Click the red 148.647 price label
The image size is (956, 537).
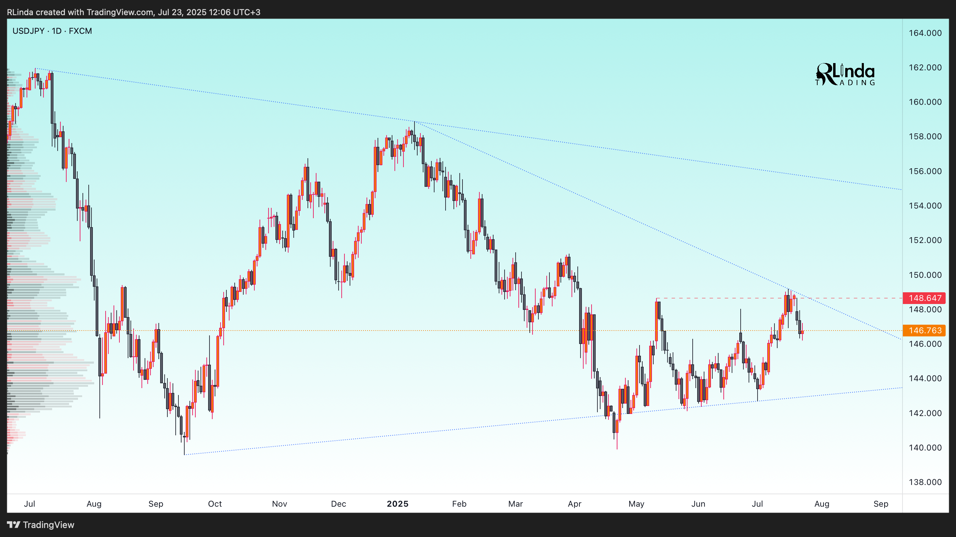(x=924, y=298)
